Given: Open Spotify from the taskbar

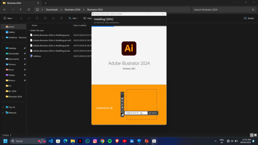Looking at the screenshot, I should 110,141.
